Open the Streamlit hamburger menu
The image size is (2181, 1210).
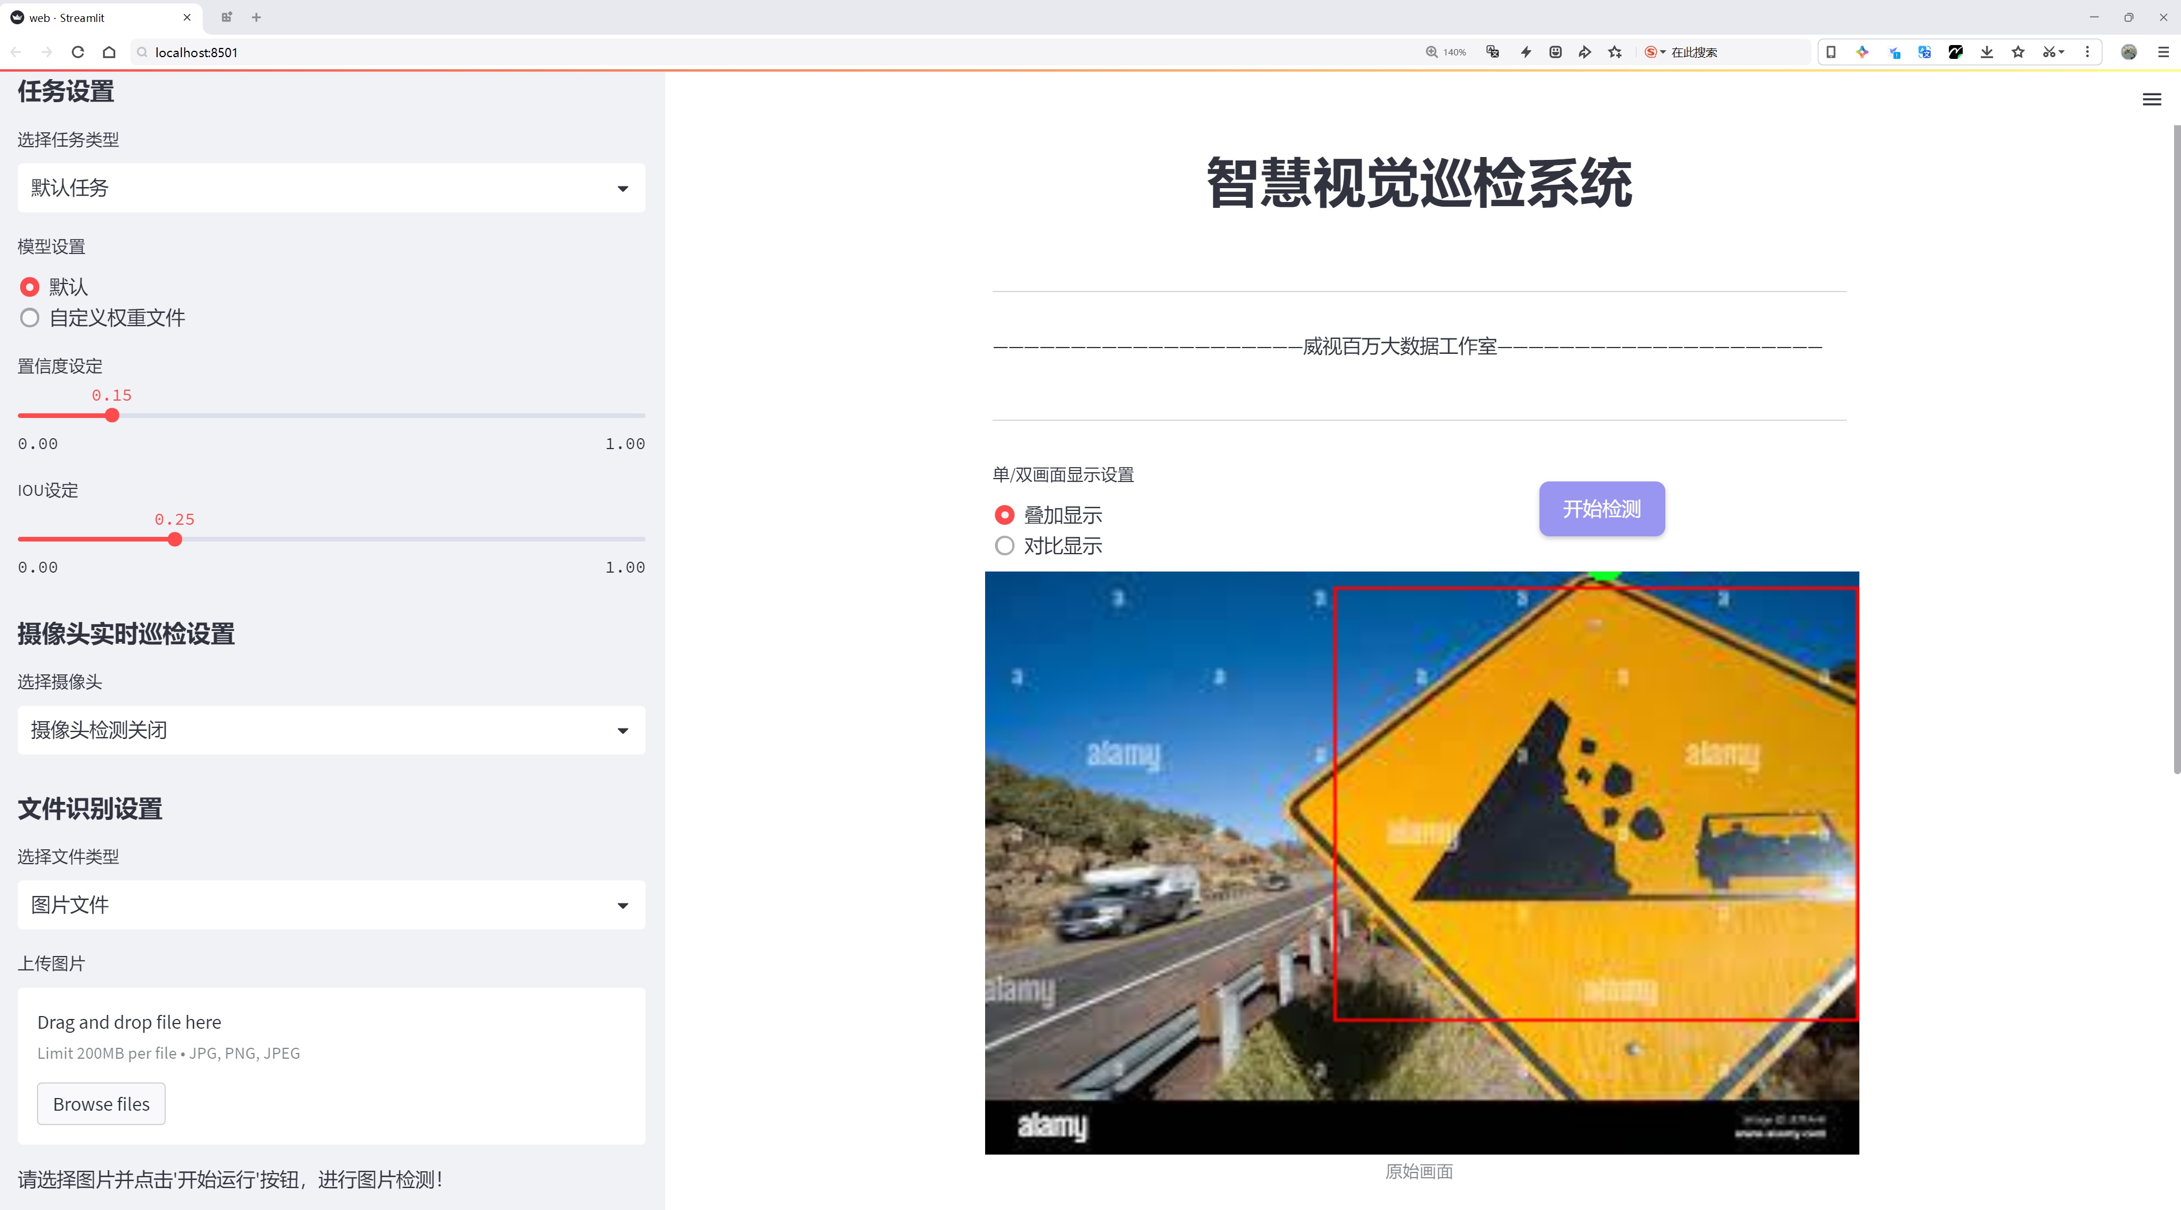2152,100
